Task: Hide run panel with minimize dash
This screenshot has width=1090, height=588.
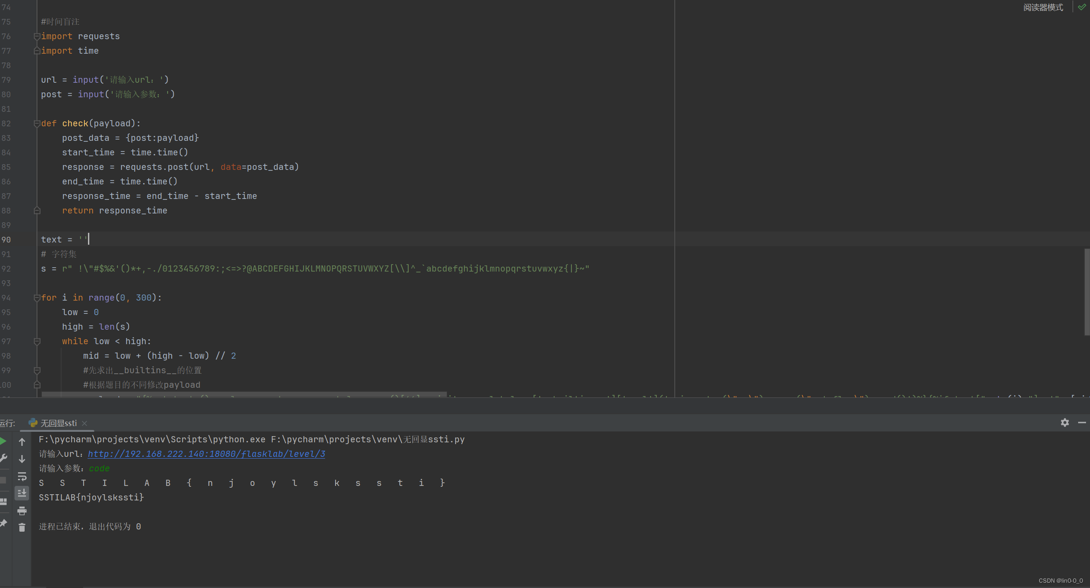Action: pyautogui.click(x=1082, y=423)
